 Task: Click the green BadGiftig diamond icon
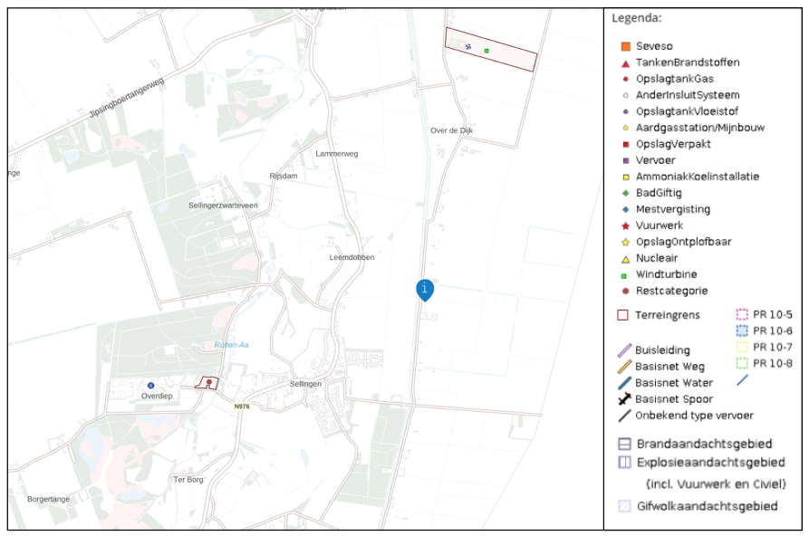(626, 193)
